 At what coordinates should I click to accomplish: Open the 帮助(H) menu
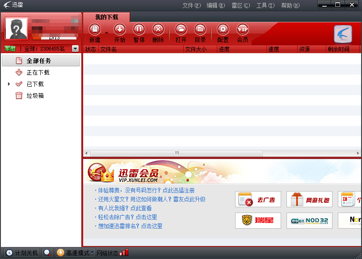pyautogui.click(x=290, y=5)
